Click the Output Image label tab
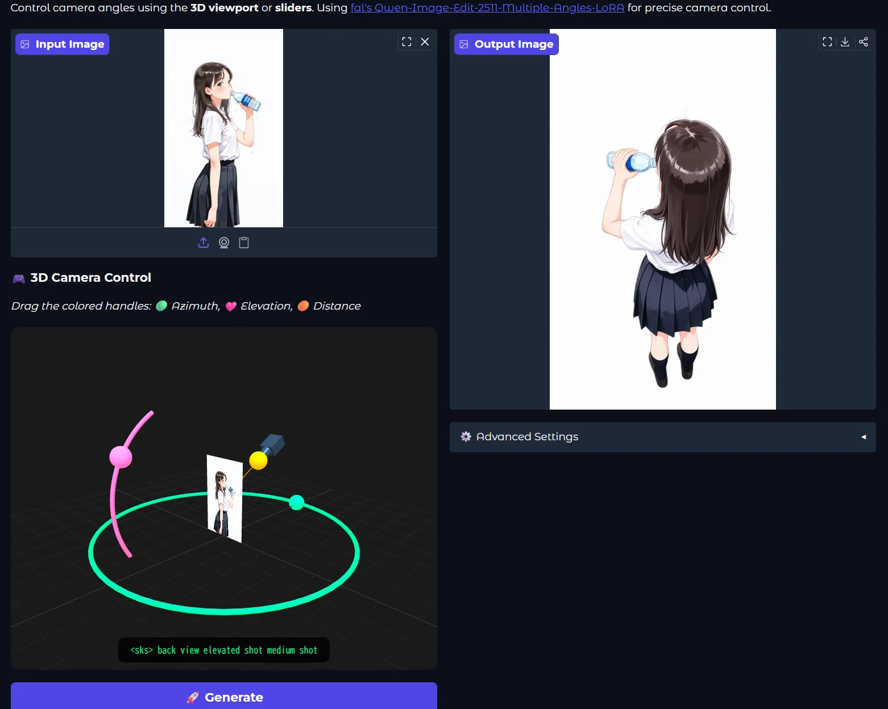Image resolution: width=888 pixels, height=709 pixels. tap(507, 44)
